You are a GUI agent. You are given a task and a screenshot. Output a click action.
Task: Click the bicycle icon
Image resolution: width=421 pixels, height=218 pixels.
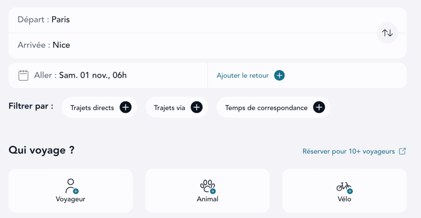pyautogui.click(x=344, y=187)
